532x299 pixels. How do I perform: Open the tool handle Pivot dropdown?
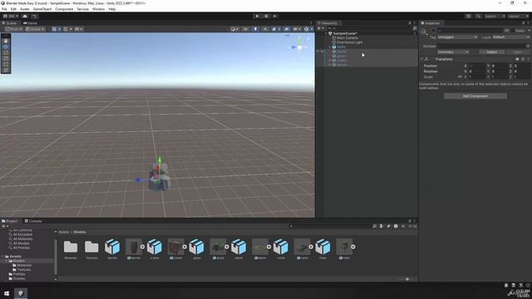pyautogui.click(x=14, y=29)
